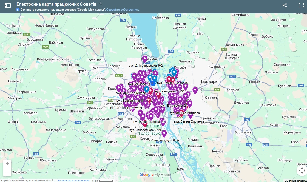Zoom in with the plus button

point(7,164)
